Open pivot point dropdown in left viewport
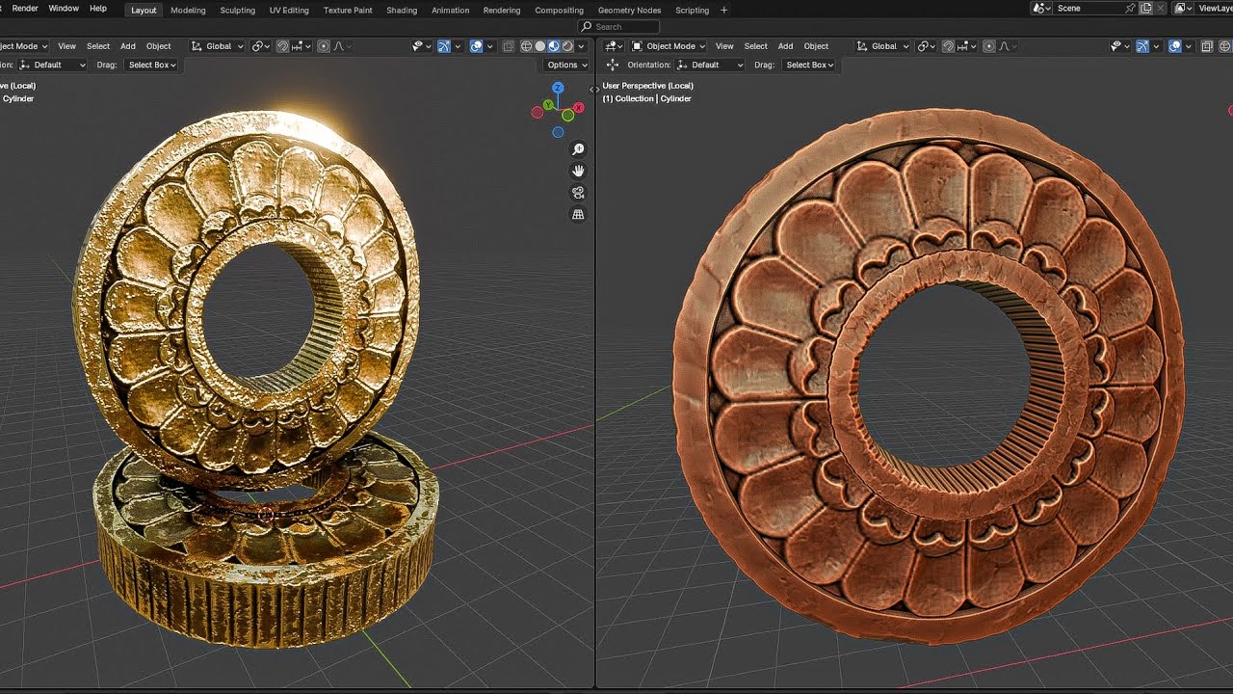Screen dimensions: 1233x694 [x=259, y=46]
